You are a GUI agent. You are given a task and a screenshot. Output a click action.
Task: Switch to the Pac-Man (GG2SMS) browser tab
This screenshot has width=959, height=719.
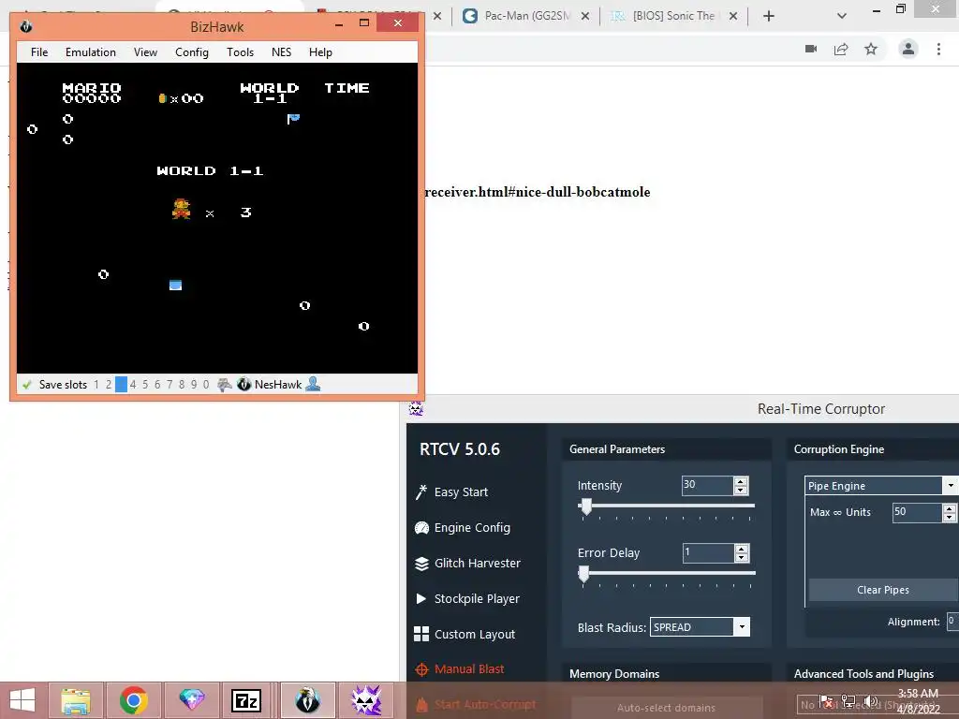tap(517, 16)
